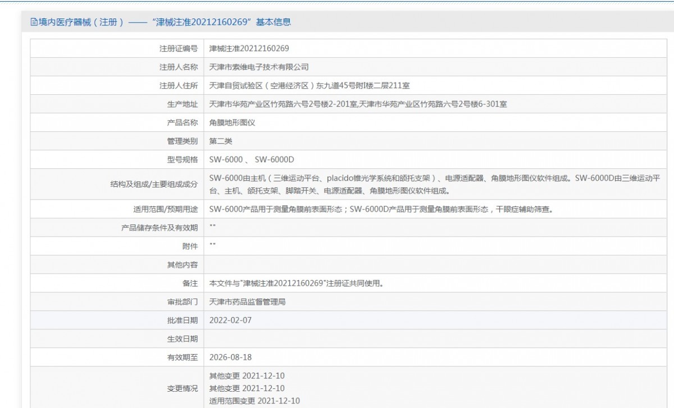Click the model value SW-6000 、SW-6000D
Screen dimensions: 674x408
[x=251, y=159]
